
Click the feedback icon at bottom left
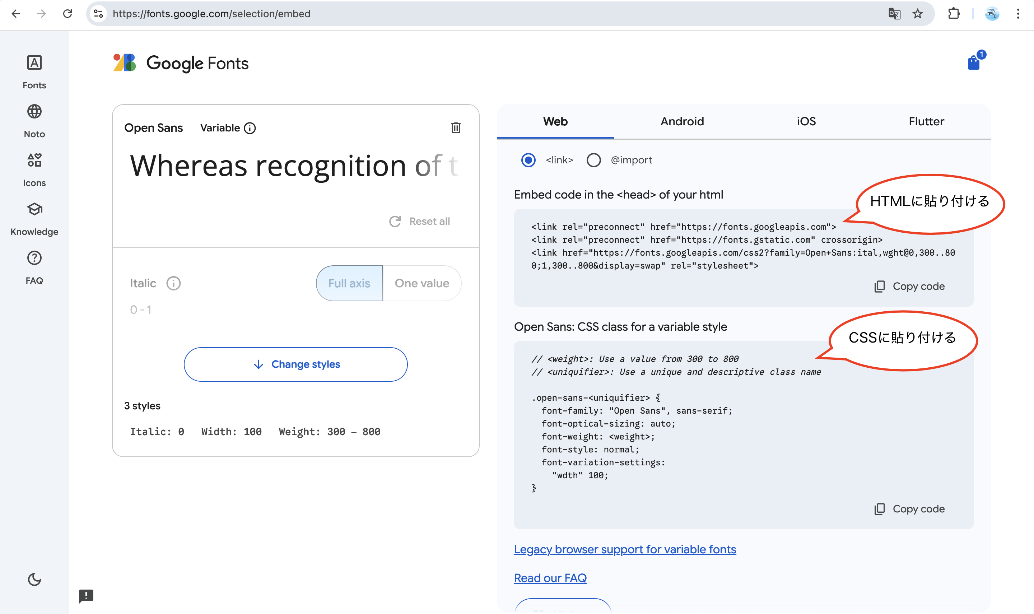[86, 596]
